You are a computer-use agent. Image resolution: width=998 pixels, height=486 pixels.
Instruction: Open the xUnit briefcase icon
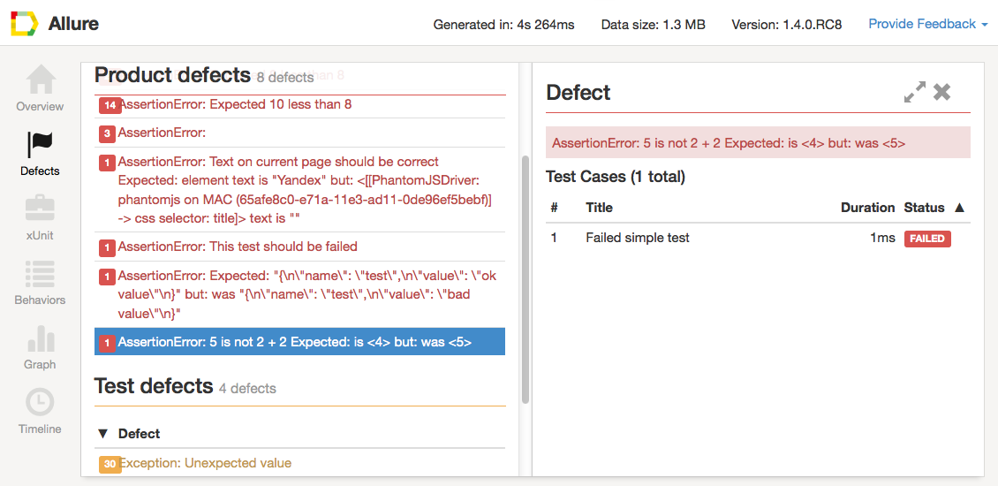pyautogui.click(x=40, y=209)
